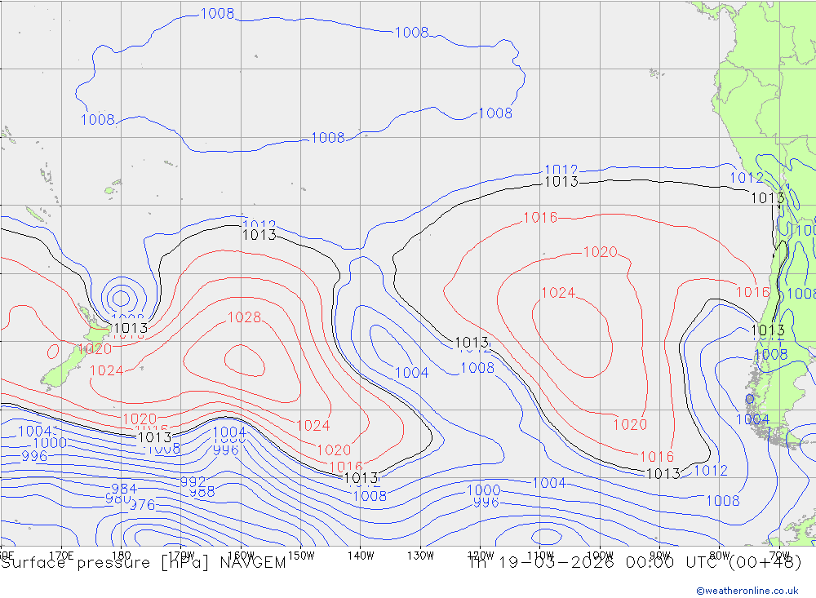Click the 1004 label off southern Chile coast
The width and height of the screenshot is (816, 598).
click(752, 419)
